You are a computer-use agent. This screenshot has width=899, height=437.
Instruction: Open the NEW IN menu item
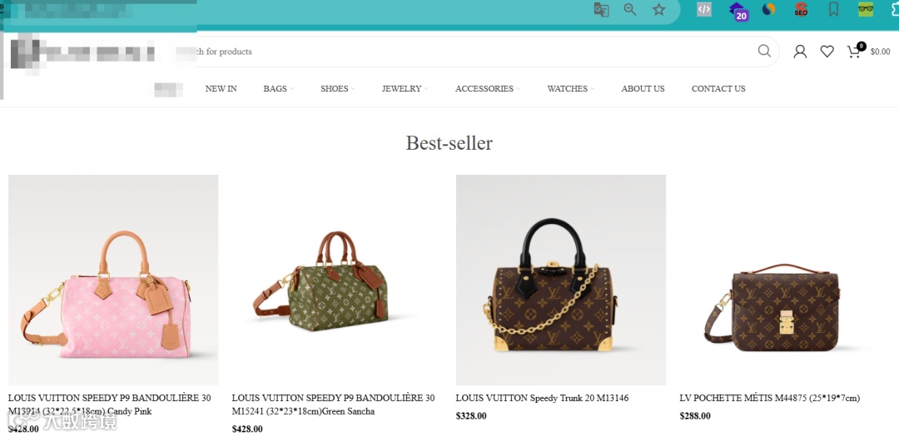point(221,88)
